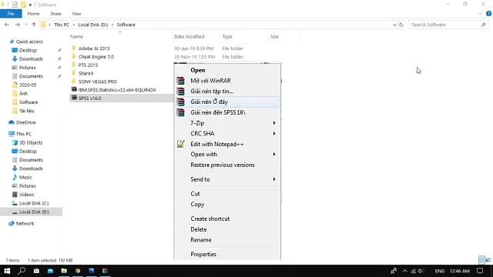Click 'Giải nén tập tin...' menu option
493x277 pixels.
point(226,92)
